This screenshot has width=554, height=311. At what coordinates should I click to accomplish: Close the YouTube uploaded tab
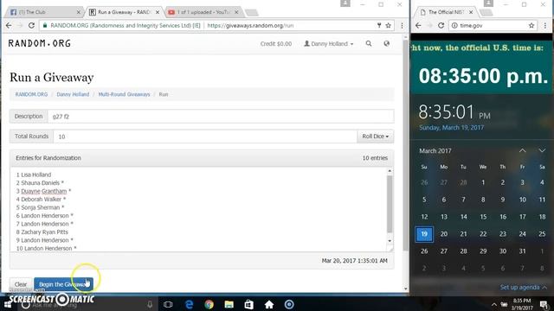(236, 12)
